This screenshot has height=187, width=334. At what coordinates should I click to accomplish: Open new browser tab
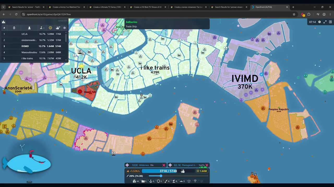tap(293, 7)
